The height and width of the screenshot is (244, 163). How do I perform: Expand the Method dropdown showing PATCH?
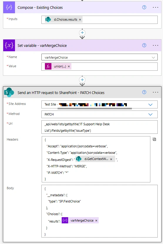tap(150, 114)
